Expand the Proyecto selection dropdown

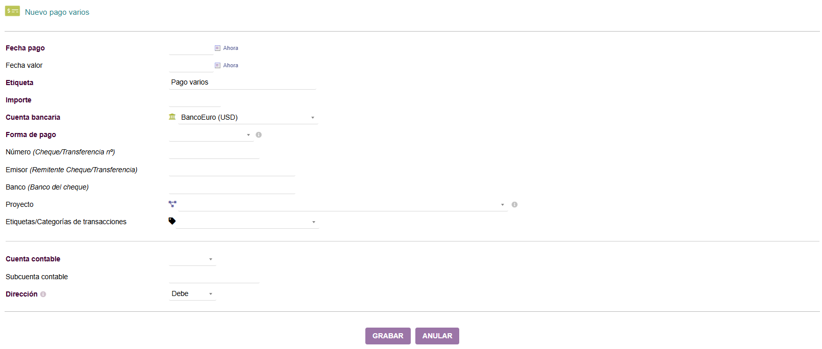(342, 204)
